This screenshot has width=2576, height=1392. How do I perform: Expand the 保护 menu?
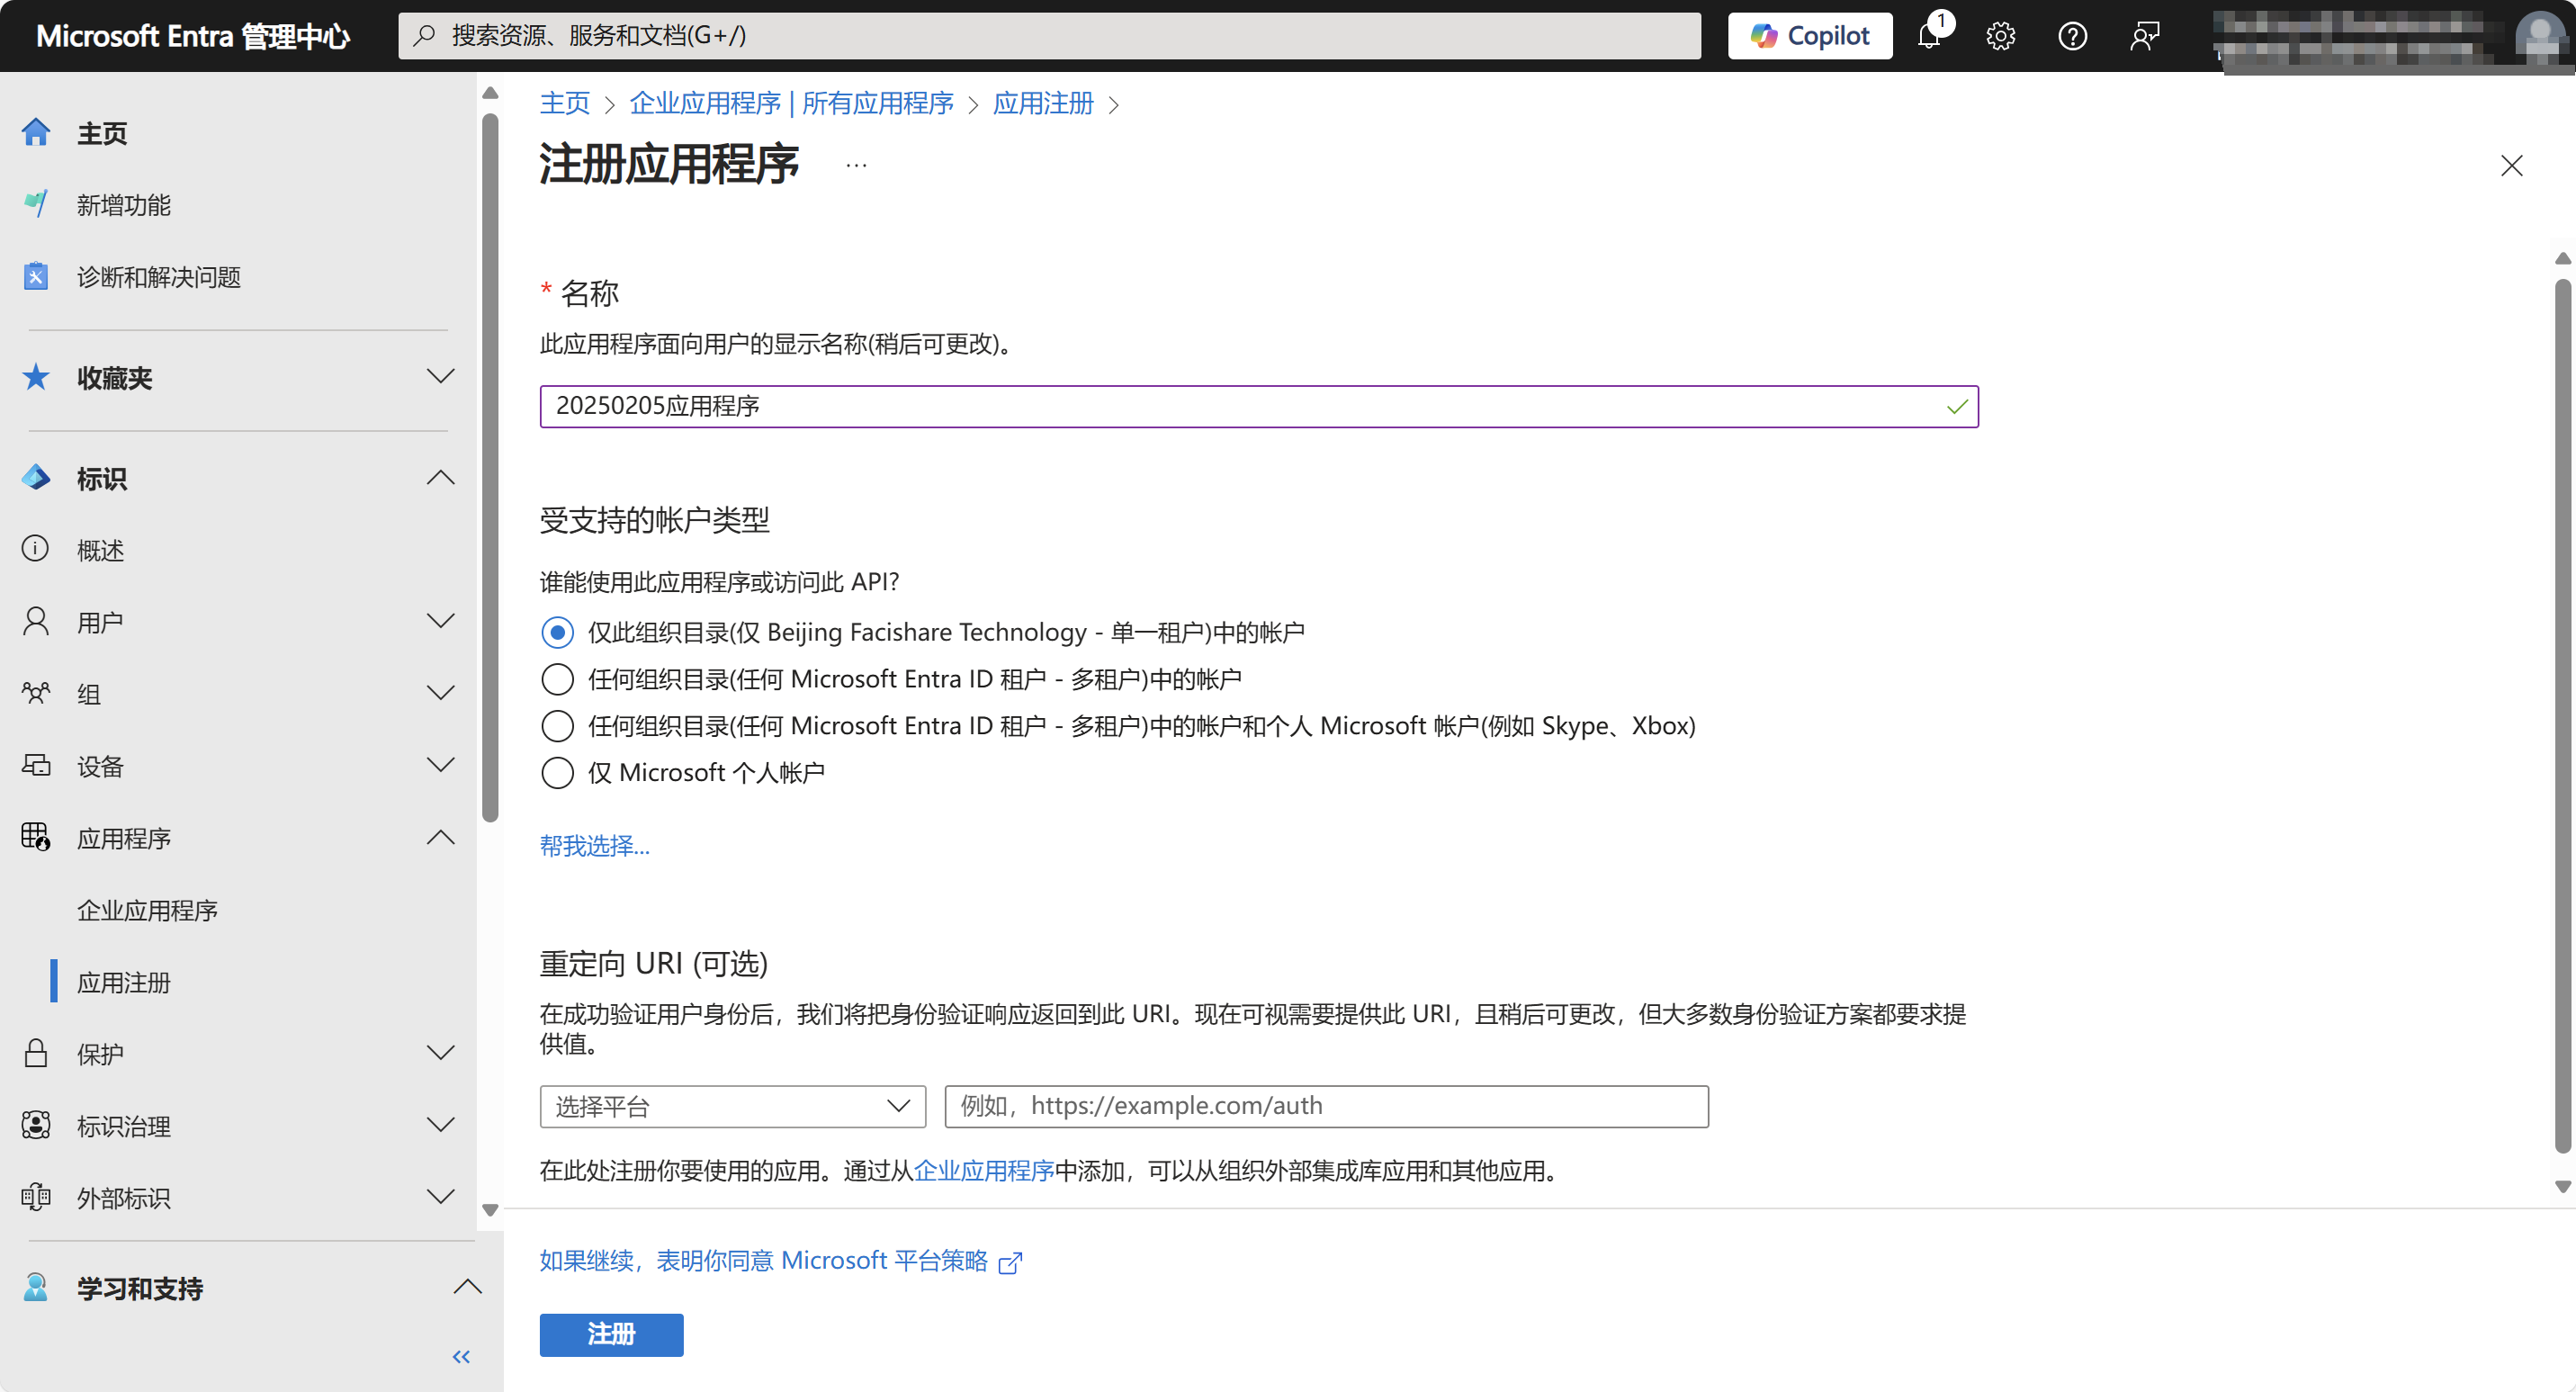click(440, 1053)
